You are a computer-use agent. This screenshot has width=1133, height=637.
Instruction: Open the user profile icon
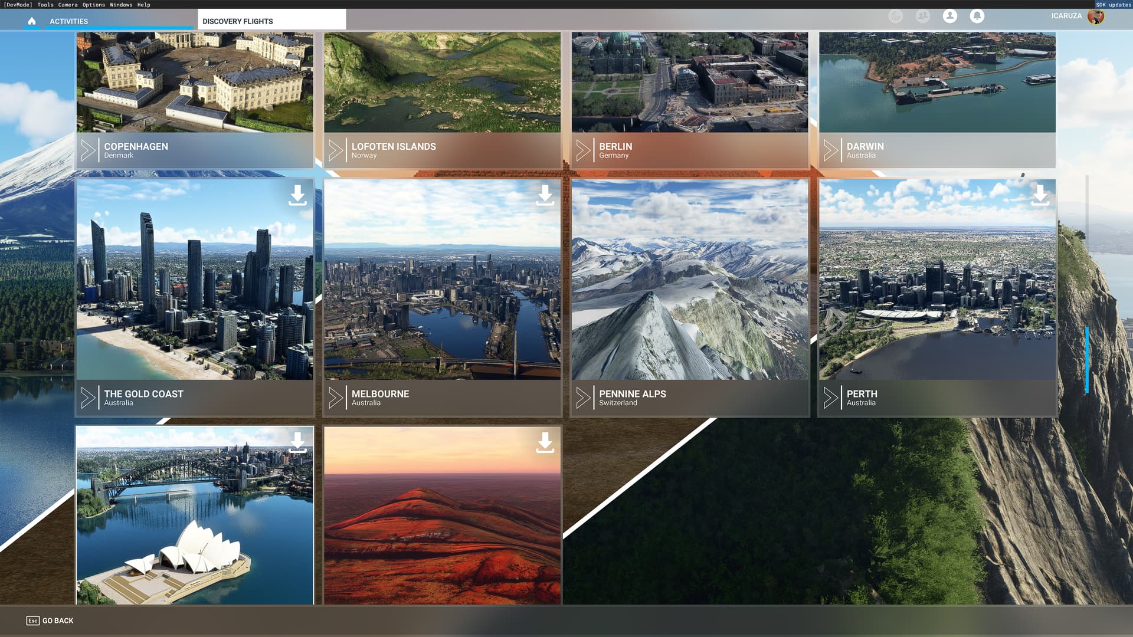(x=949, y=16)
